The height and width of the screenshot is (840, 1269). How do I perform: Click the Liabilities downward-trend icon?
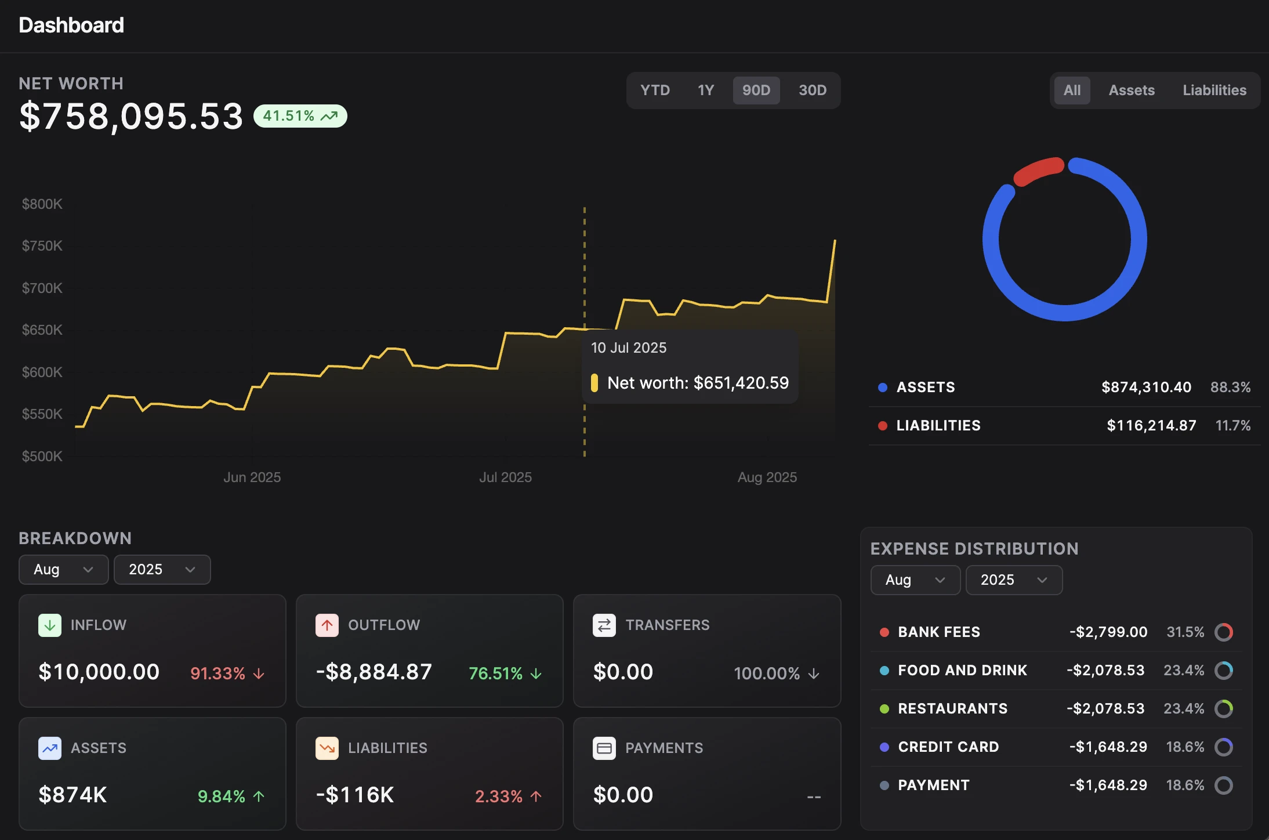(327, 748)
